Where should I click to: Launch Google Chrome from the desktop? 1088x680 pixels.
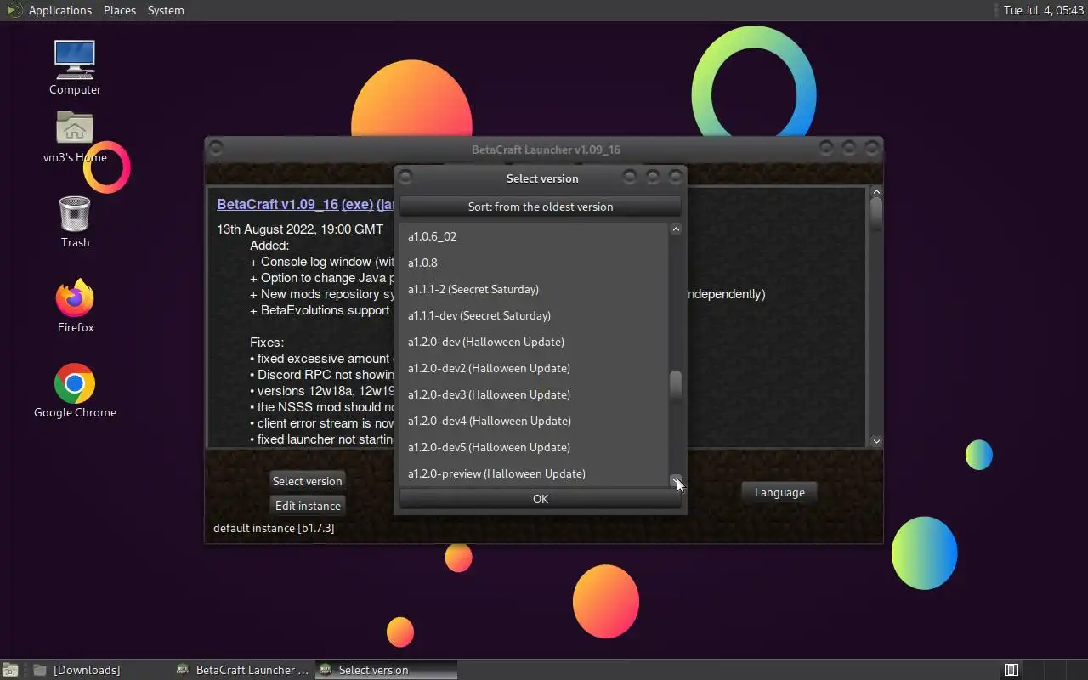tap(75, 391)
